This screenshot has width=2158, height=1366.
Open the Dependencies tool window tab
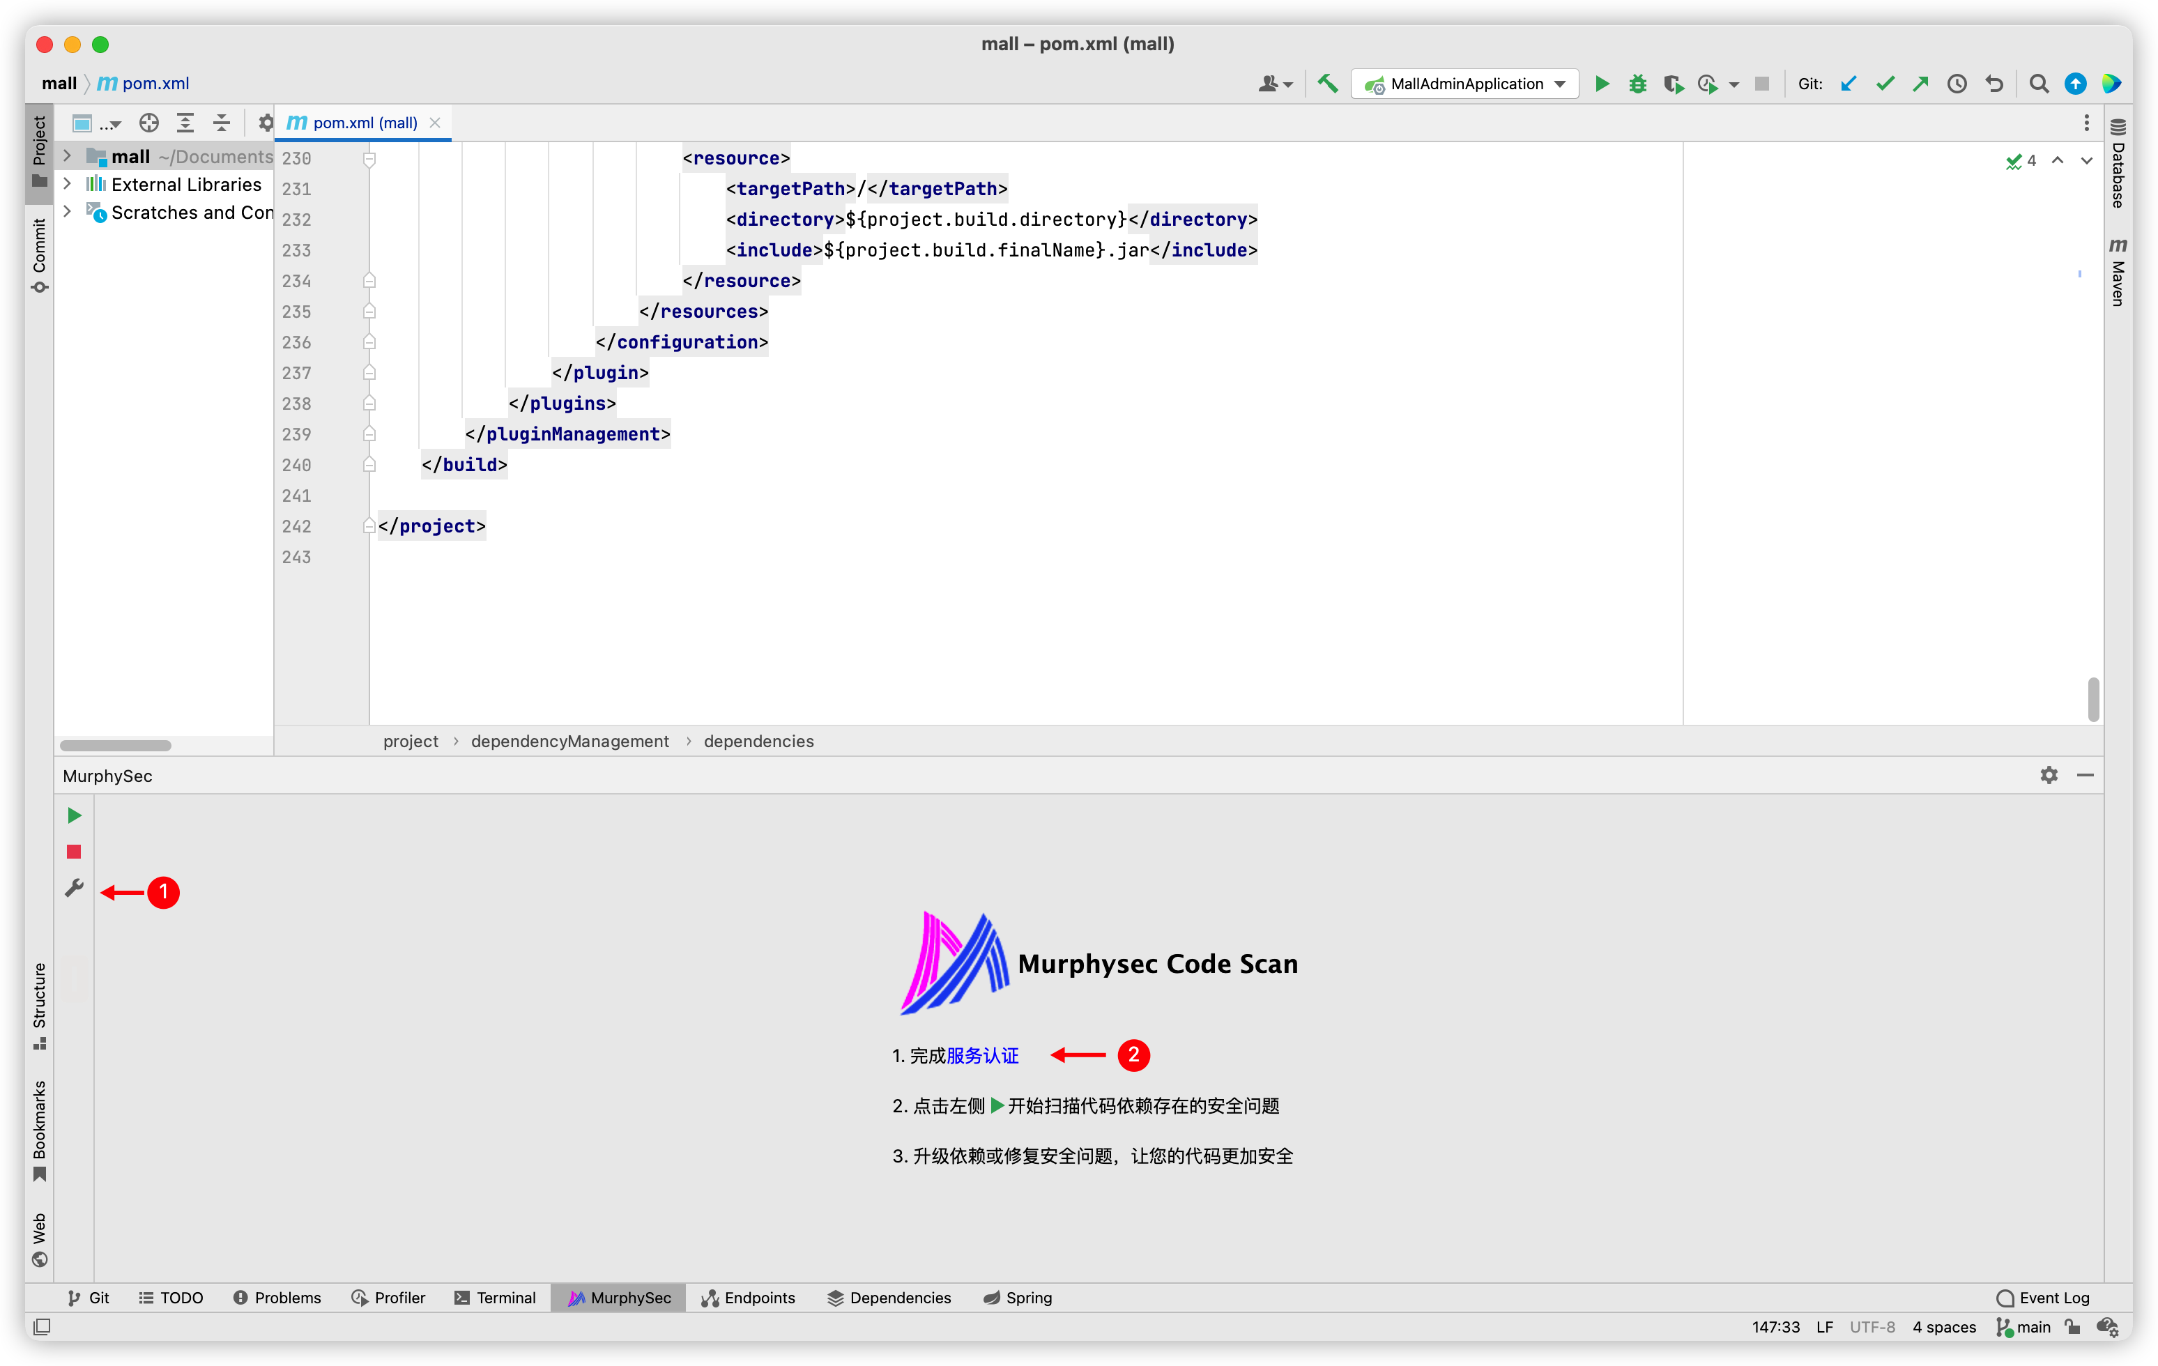[890, 1297]
